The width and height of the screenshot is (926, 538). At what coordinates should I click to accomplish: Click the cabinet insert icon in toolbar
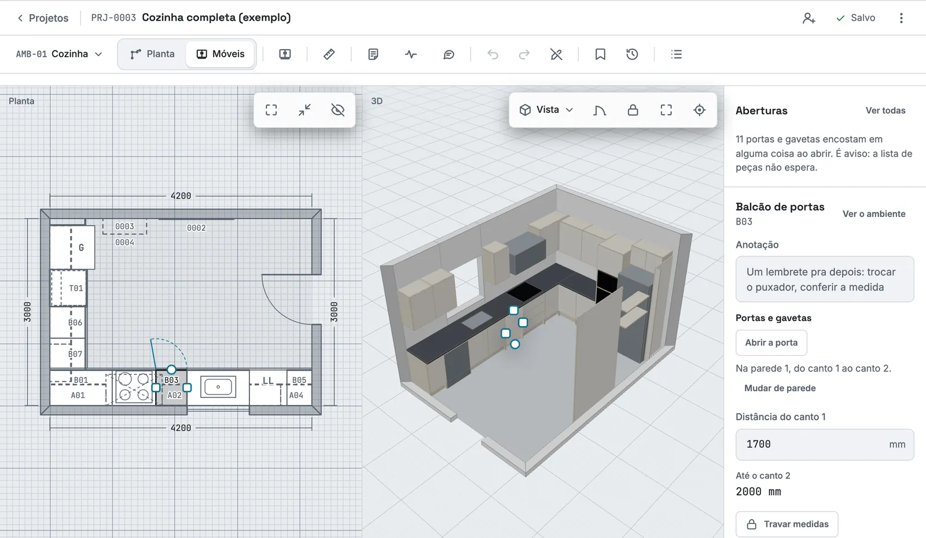pos(285,54)
